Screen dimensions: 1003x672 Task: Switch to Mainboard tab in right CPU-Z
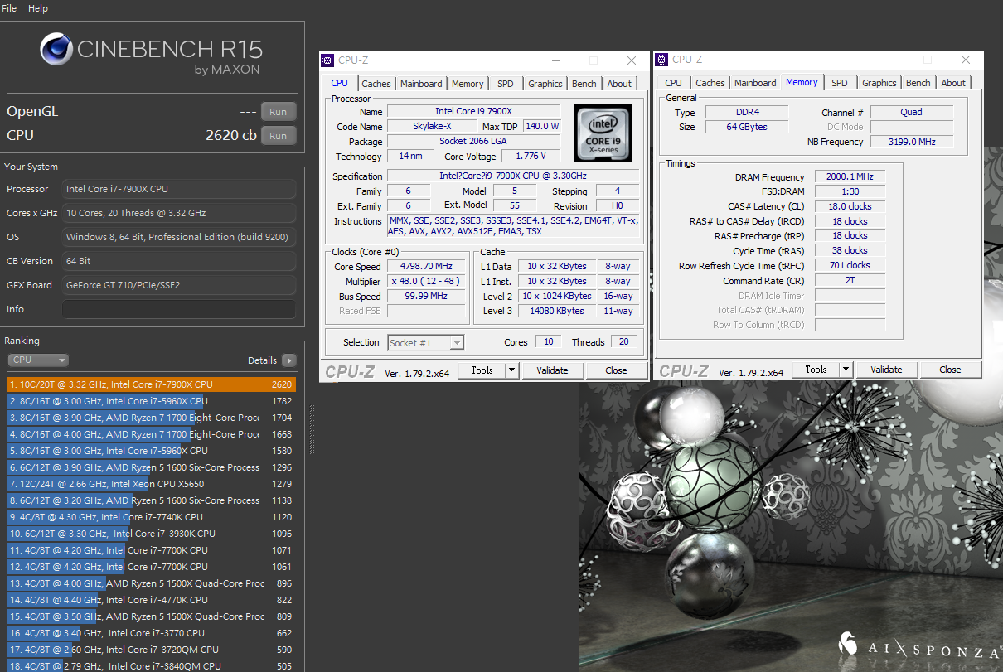point(755,83)
